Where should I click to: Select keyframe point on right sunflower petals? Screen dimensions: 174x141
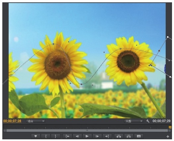(x=150, y=65)
